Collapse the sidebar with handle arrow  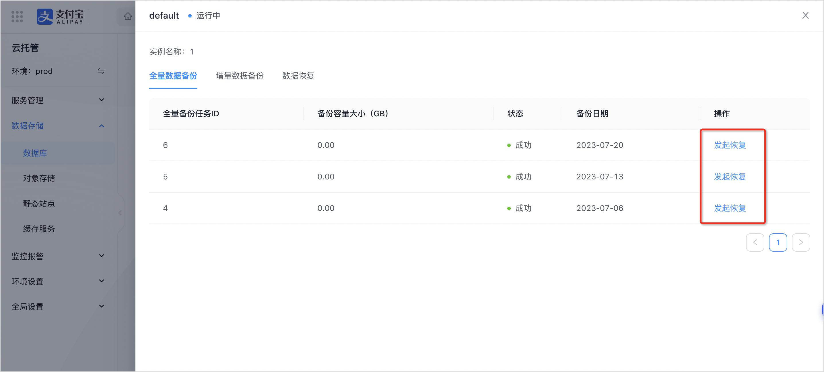point(120,213)
